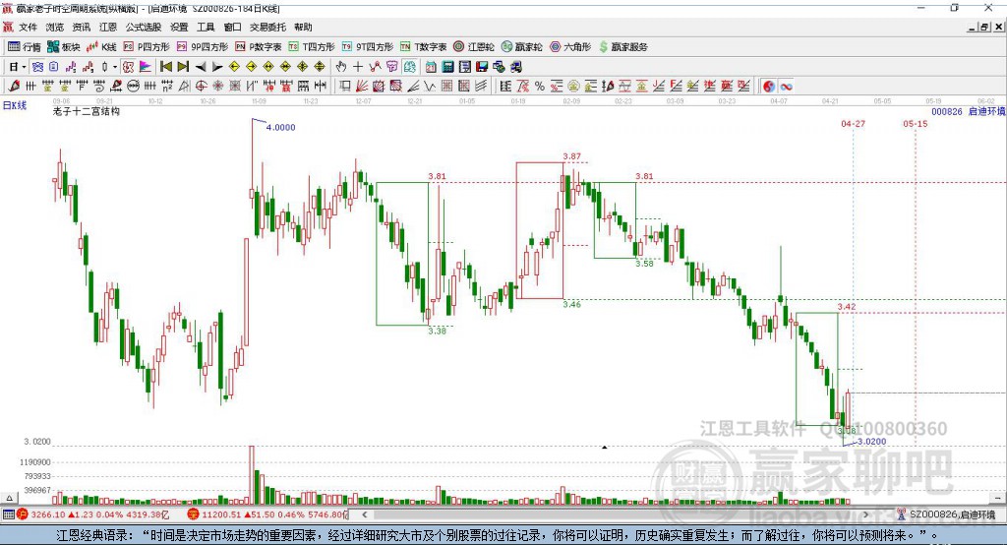Open the 赢家轮 wheel tool
The height and width of the screenshot is (545, 1007).
521,47
